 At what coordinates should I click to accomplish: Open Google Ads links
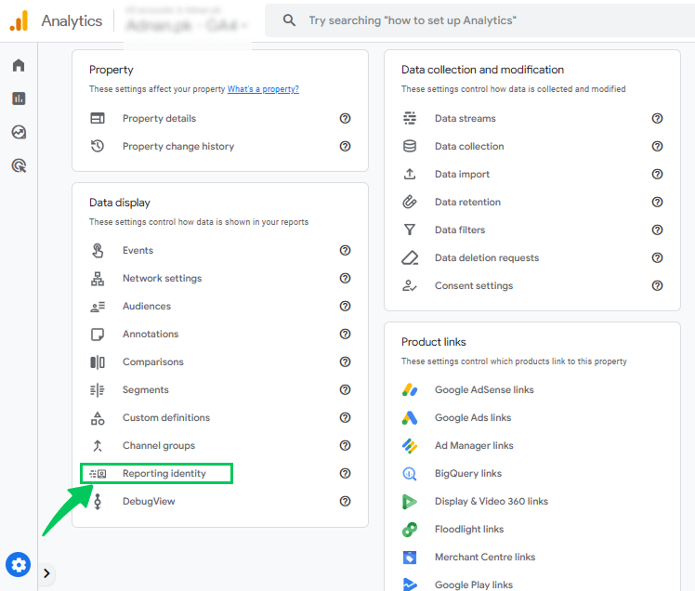point(473,417)
